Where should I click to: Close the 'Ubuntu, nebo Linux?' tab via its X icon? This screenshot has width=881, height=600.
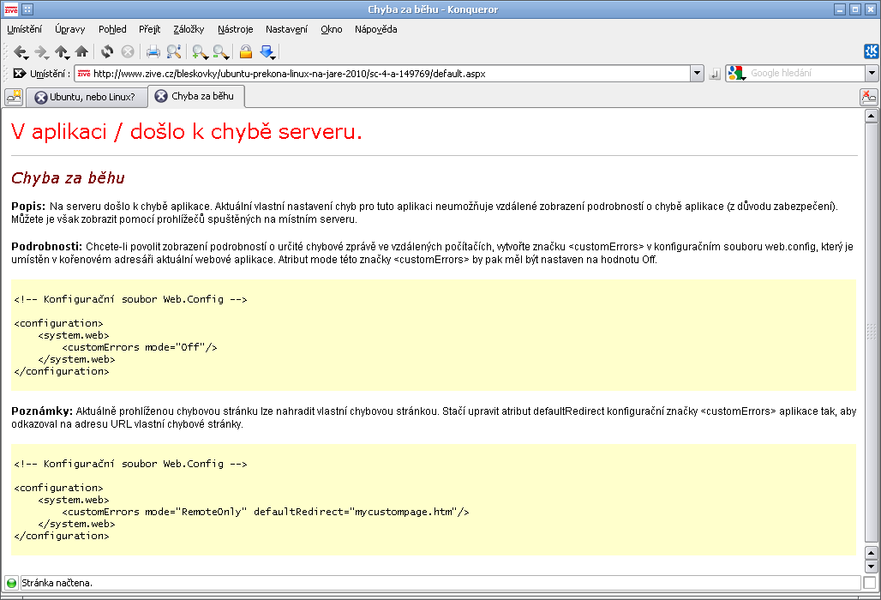coord(40,97)
